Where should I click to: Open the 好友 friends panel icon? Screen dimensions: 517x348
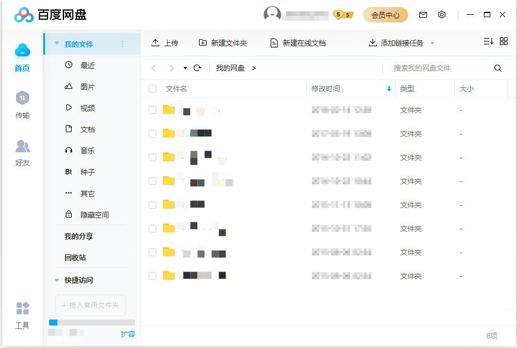[x=22, y=146]
